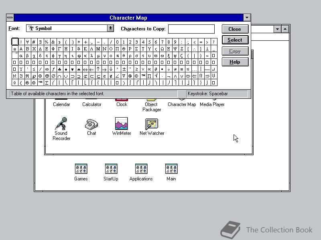Select the plus-minus ± cell
The width and height of the screenshot is (321, 240).
click(124, 69)
